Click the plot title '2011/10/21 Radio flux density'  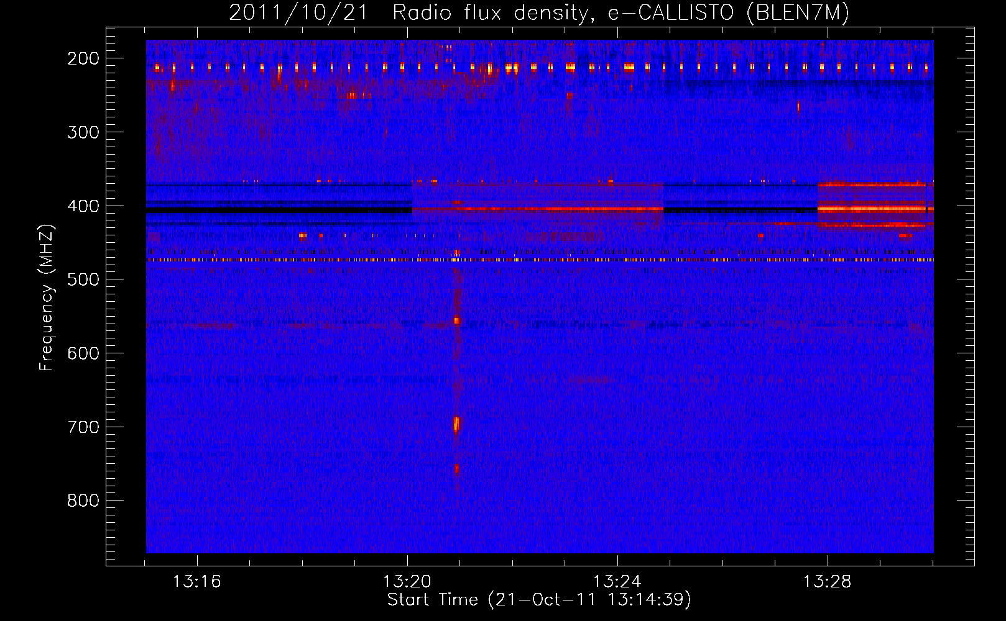(539, 13)
